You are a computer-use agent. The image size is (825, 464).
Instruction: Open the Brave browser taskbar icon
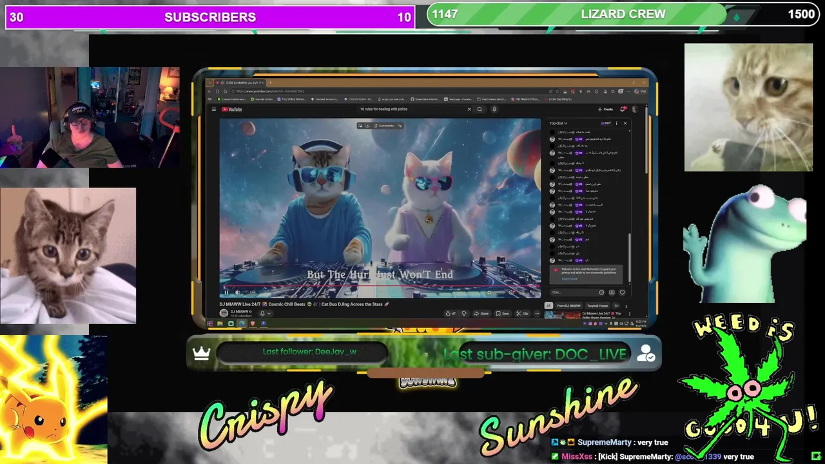point(253,324)
